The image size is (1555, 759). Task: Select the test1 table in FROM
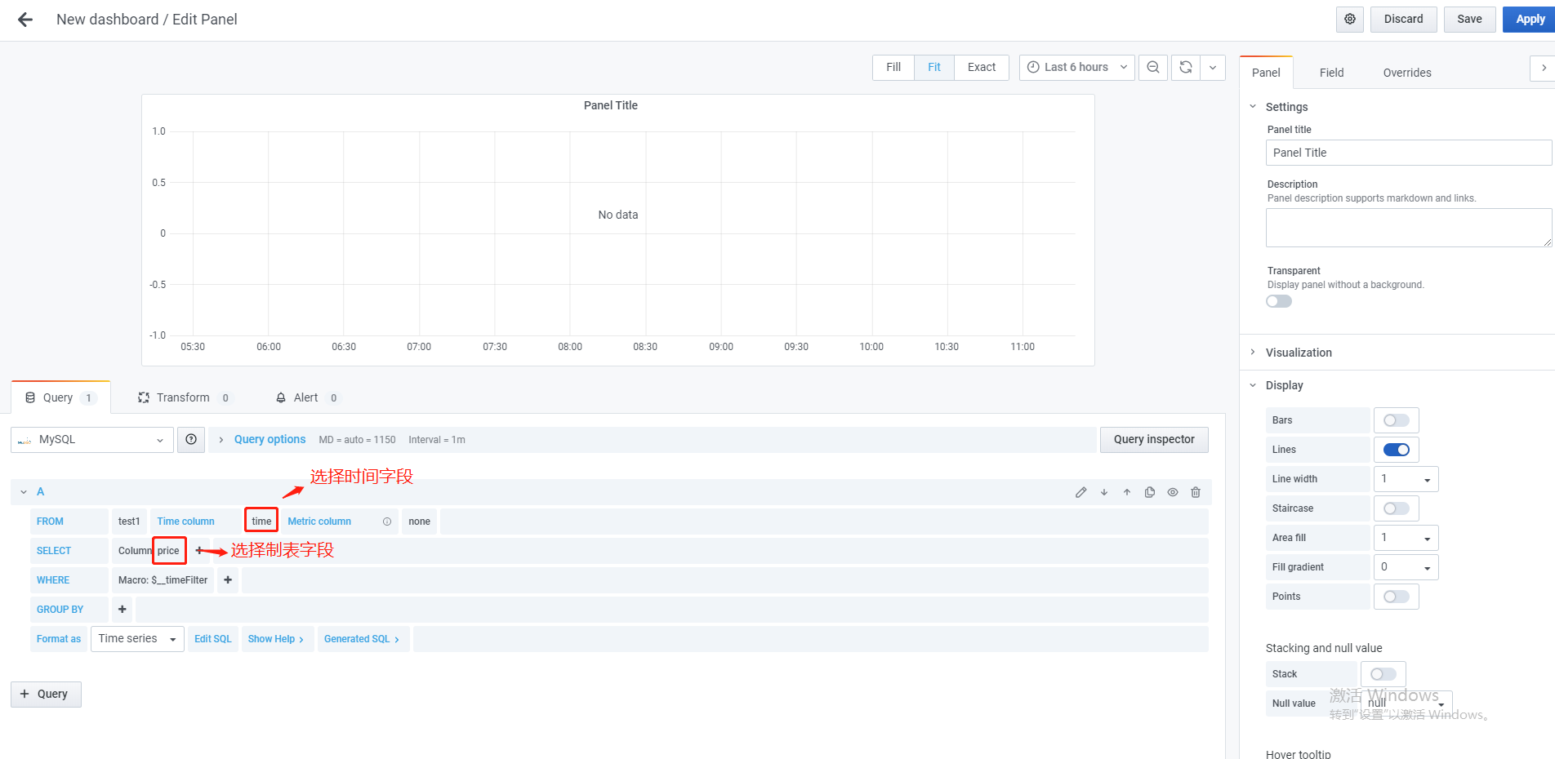coord(129,522)
